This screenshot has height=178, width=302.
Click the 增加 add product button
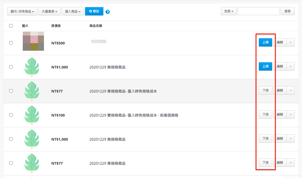pyautogui.click(x=94, y=11)
